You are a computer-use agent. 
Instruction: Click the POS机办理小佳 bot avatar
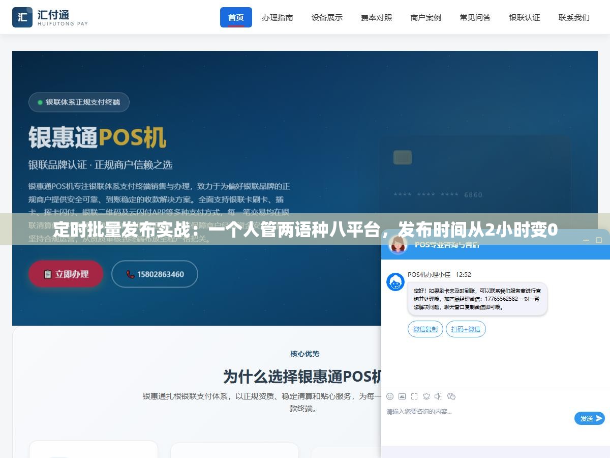tap(395, 282)
